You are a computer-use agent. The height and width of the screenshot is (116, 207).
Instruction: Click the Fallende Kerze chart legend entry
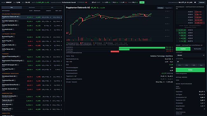pos(86,43)
